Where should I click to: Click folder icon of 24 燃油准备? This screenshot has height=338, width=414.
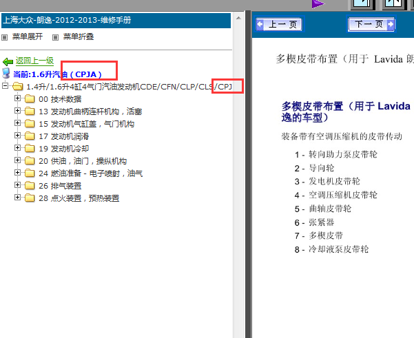tap(30, 173)
